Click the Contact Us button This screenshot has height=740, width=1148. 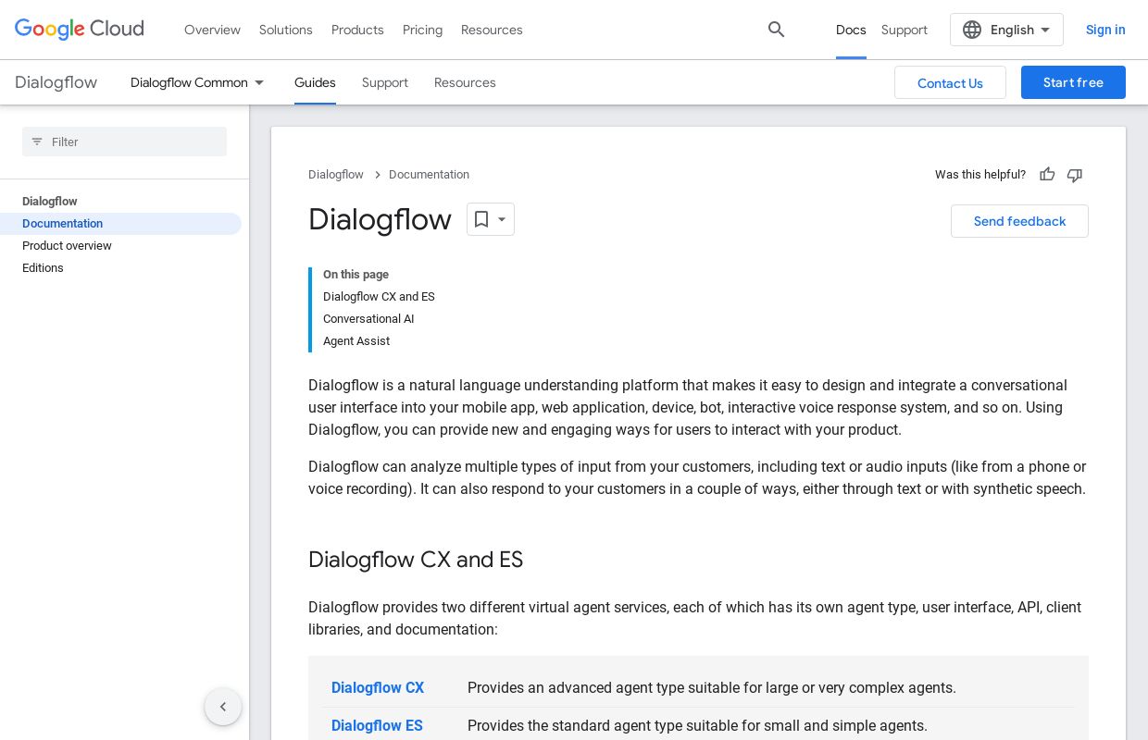[x=950, y=82]
